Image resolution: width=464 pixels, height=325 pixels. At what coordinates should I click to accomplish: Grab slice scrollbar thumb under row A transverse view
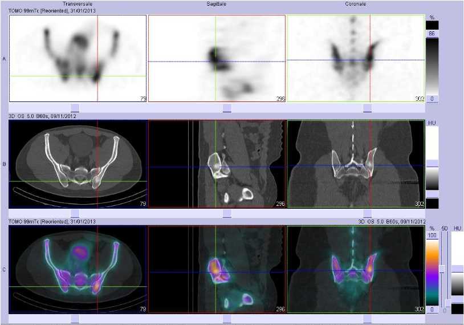coord(75,108)
